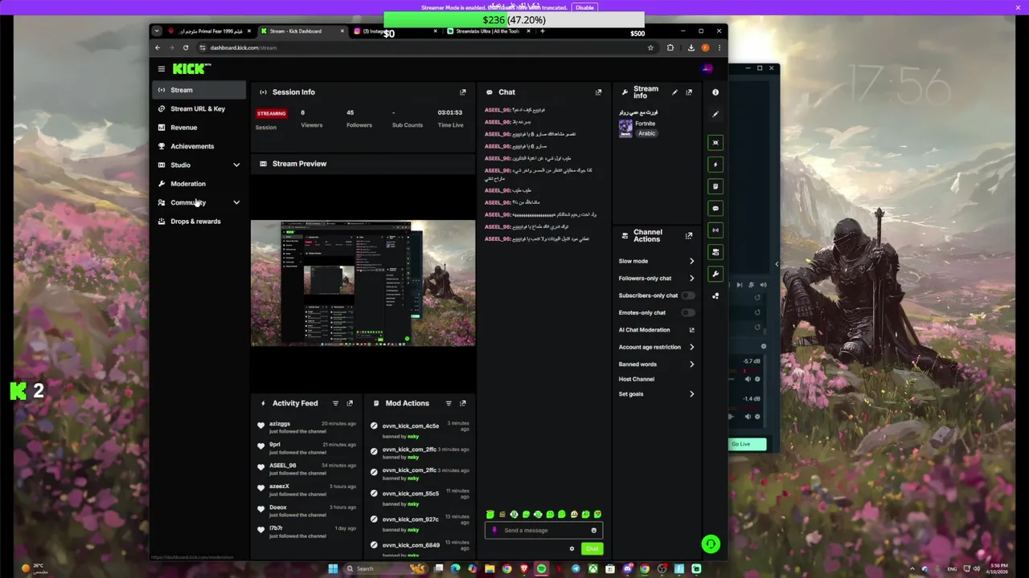1029x578 pixels.
Task: Filter the Mod Actions list
Action: click(x=449, y=404)
